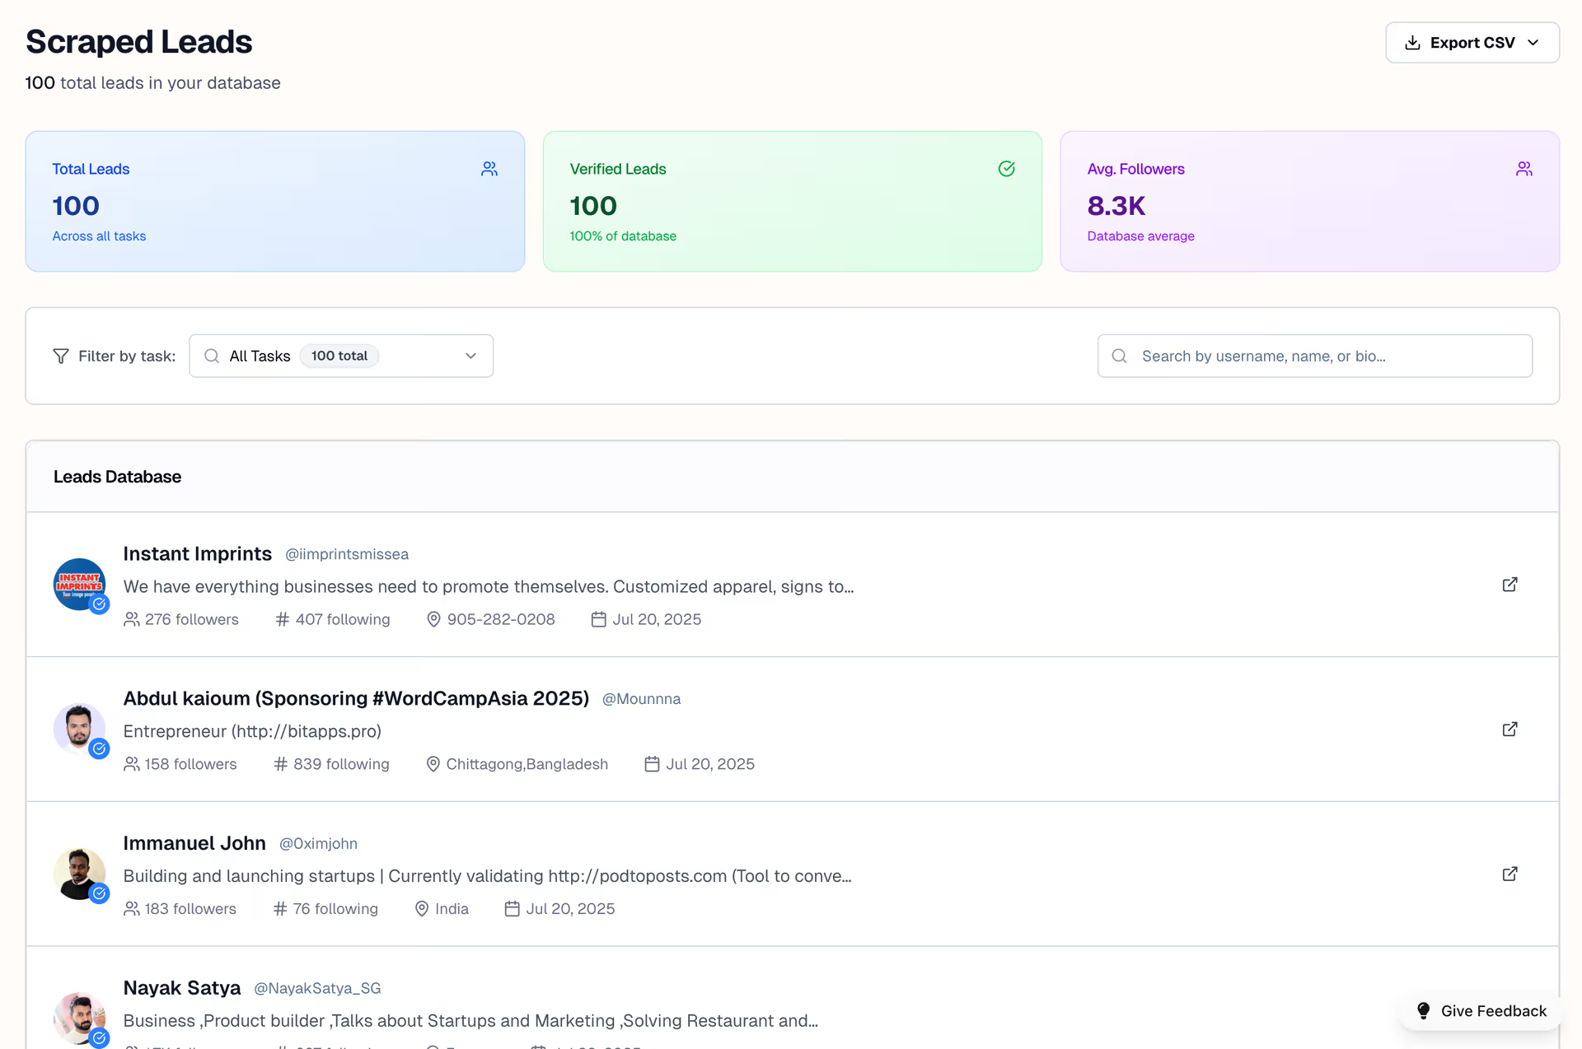Select the Nayak Satya lead name
The height and width of the screenshot is (1049, 1582).
point(181,987)
